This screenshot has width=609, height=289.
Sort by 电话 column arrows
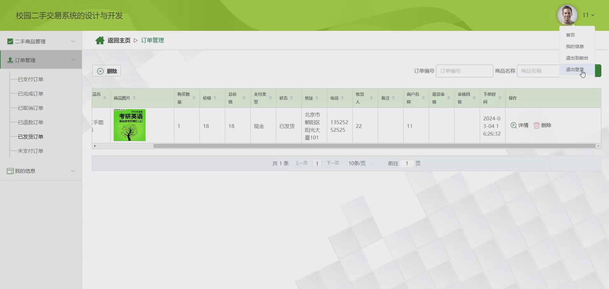(342, 98)
